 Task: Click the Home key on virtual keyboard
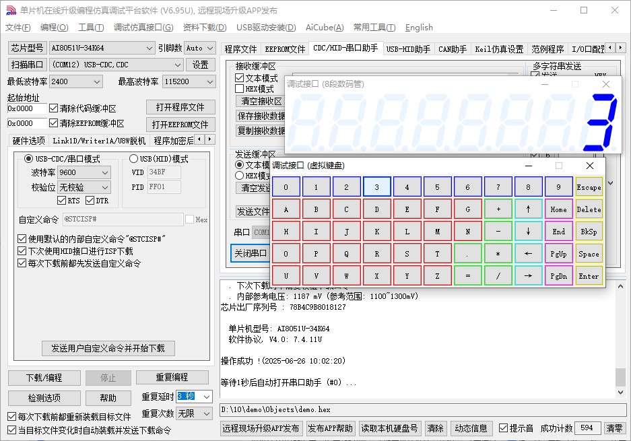click(x=558, y=209)
